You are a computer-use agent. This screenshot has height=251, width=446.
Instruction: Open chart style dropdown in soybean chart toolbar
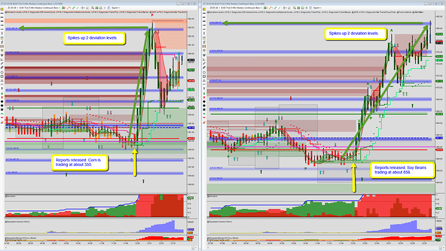266,8
